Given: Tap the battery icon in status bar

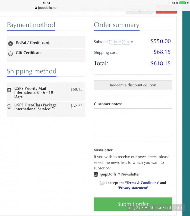Looking at the screenshot, I should tap(183, 3).
